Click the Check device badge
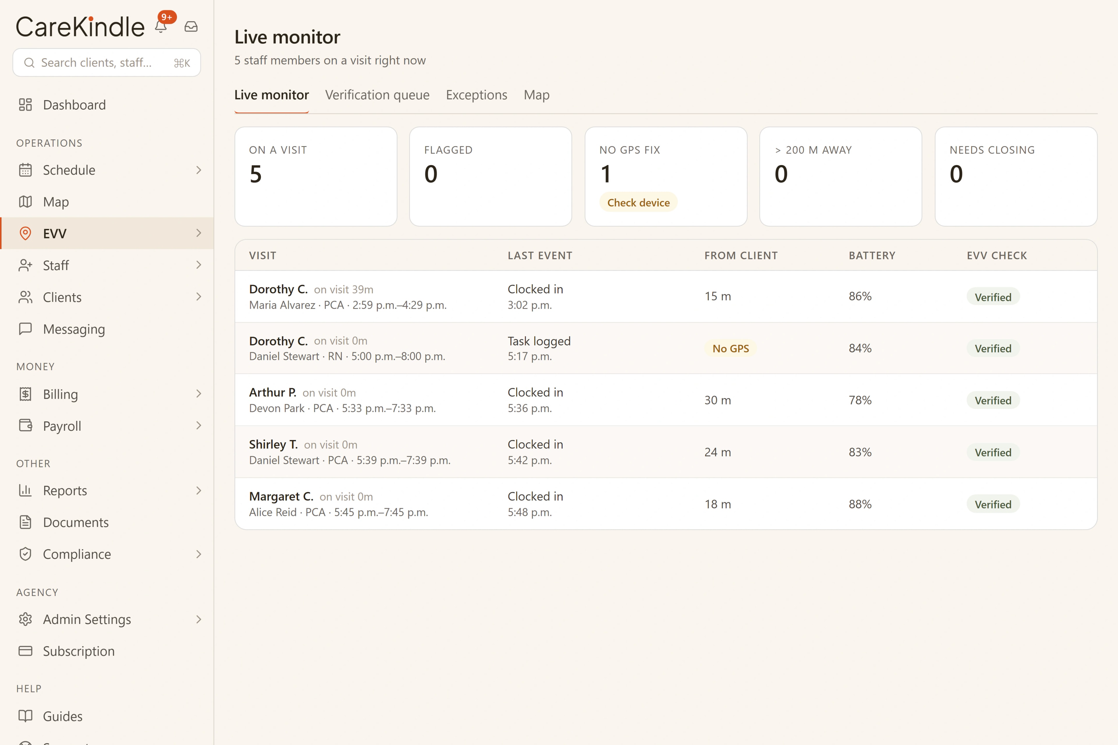Screen dimensions: 1118x745 (638, 203)
